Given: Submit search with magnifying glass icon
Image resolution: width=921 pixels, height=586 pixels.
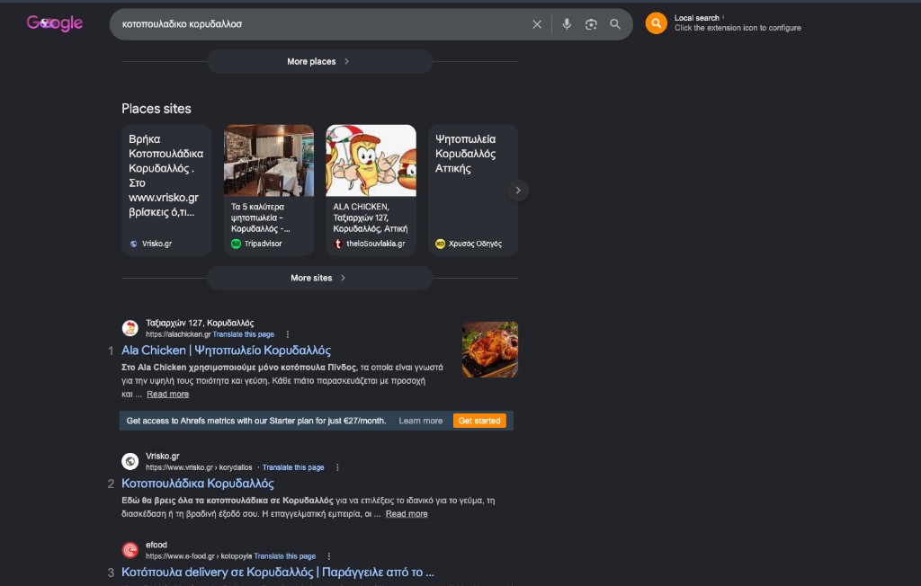Looking at the screenshot, I should click(x=615, y=24).
